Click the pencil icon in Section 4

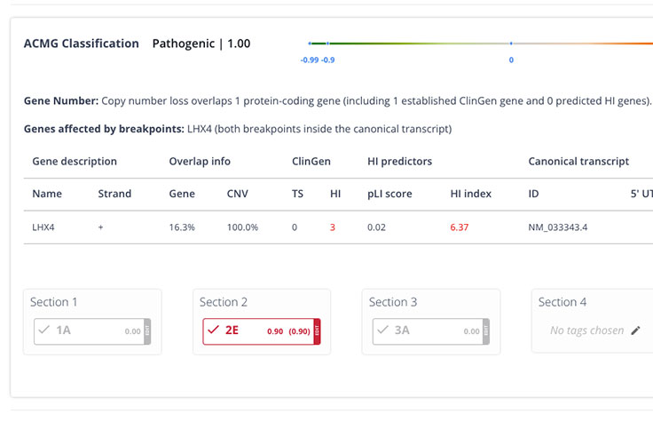tap(635, 330)
